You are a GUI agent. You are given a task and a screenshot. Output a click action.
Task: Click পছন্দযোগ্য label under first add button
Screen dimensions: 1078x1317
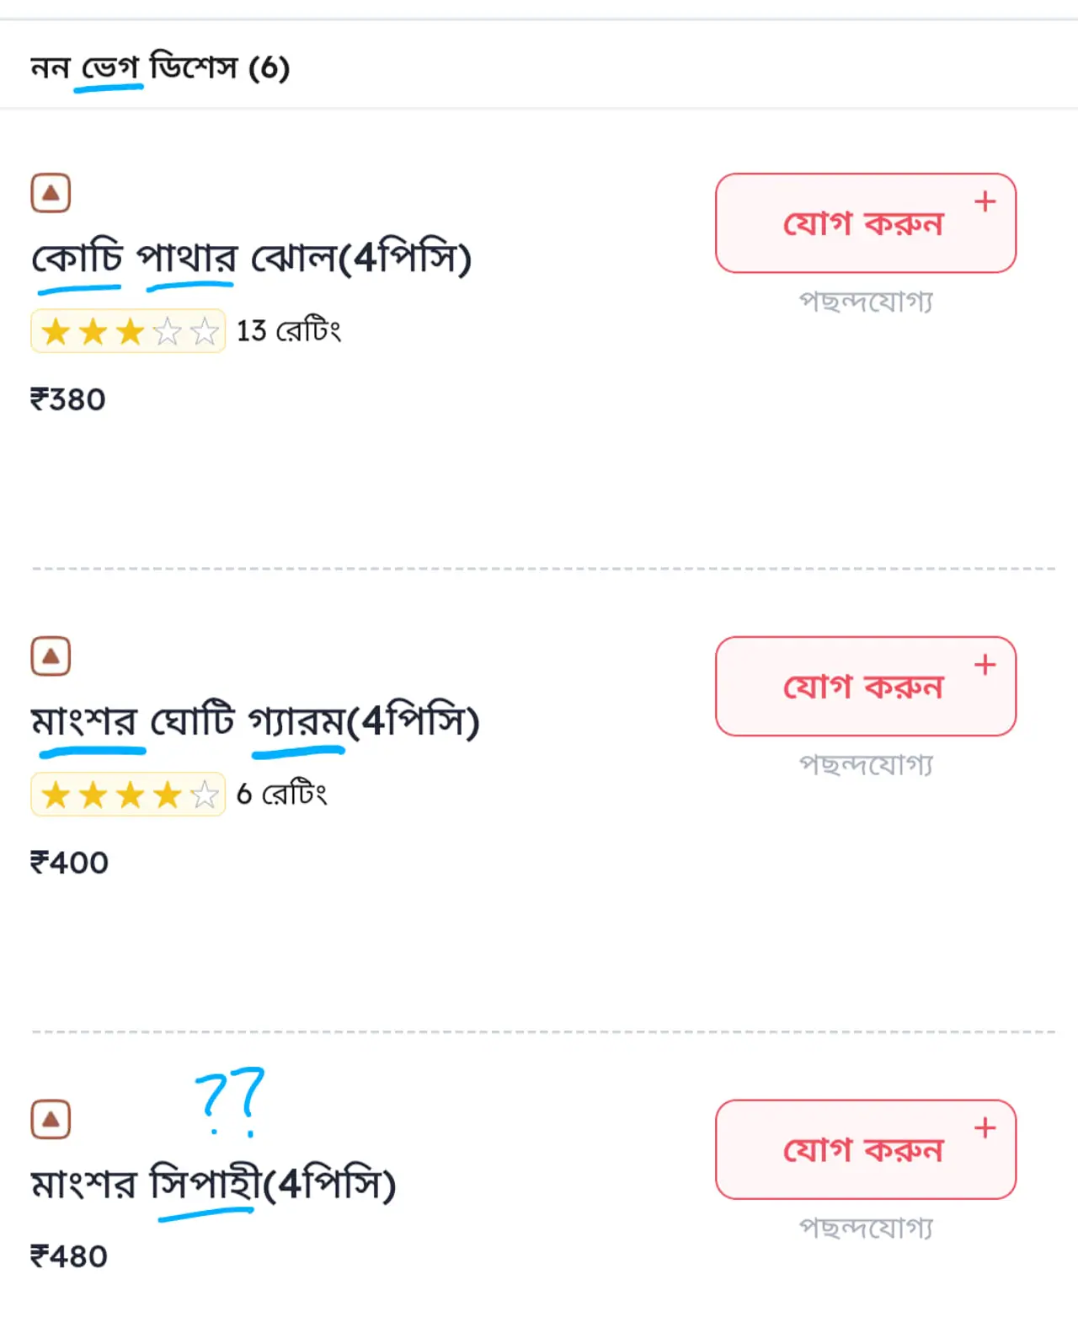tap(866, 301)
